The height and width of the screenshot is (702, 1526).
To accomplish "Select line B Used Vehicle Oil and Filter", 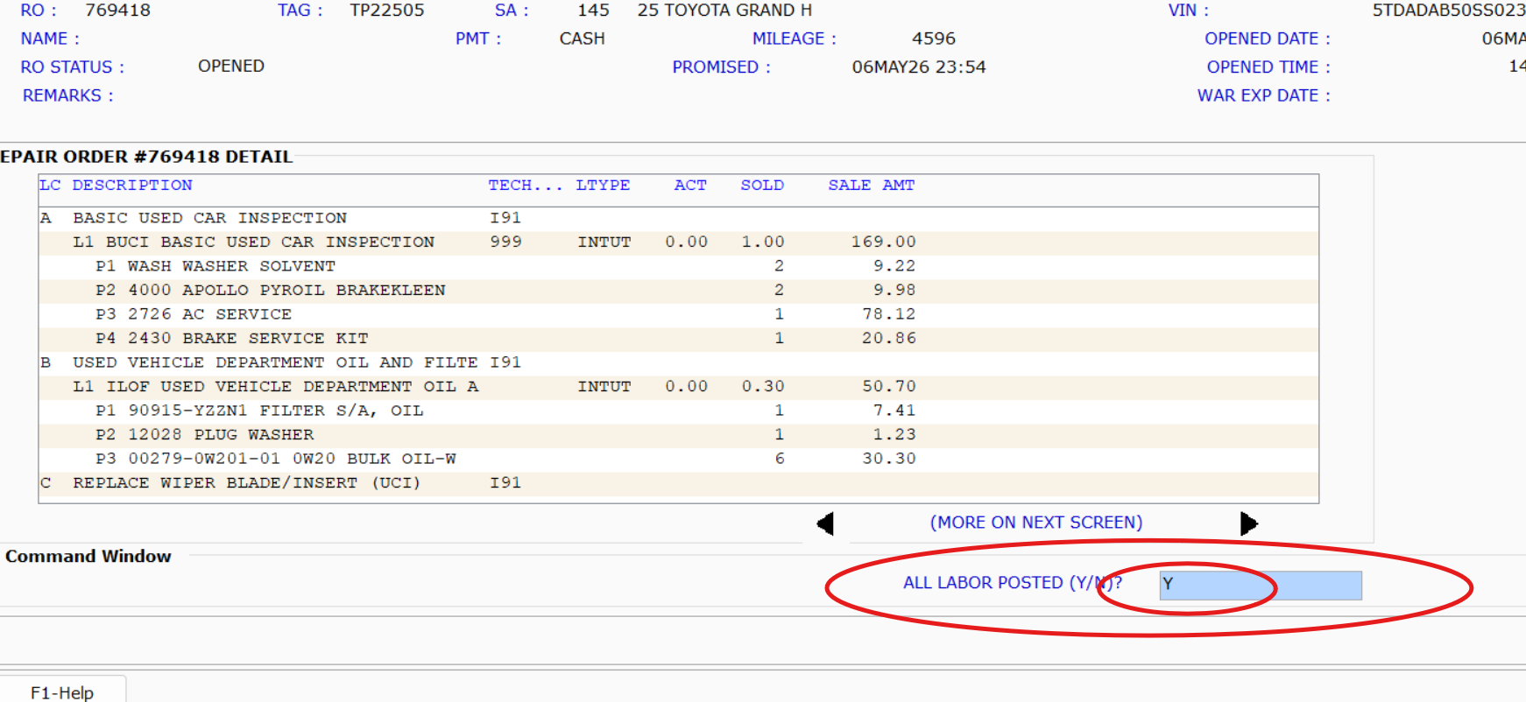I will tap(679, 362).
